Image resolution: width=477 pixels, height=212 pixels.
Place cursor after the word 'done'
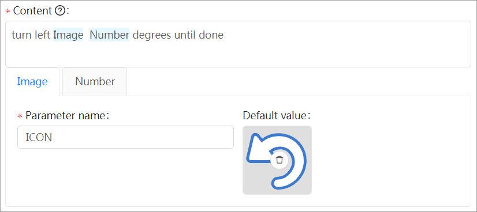click(x=224, y=35)
